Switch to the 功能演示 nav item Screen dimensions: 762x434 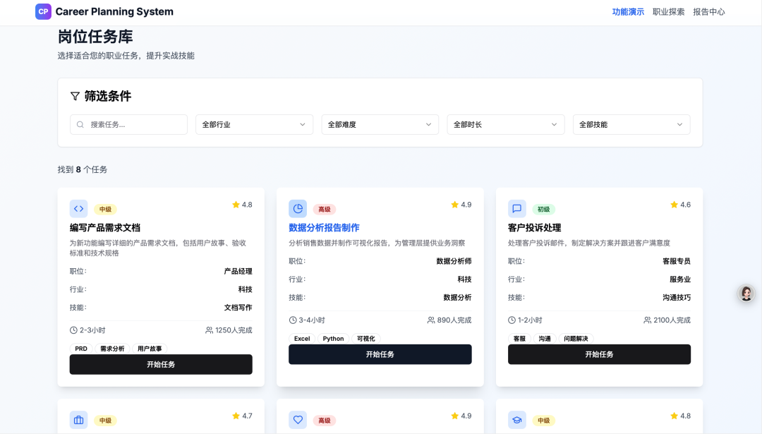click(x=628, y=12)
